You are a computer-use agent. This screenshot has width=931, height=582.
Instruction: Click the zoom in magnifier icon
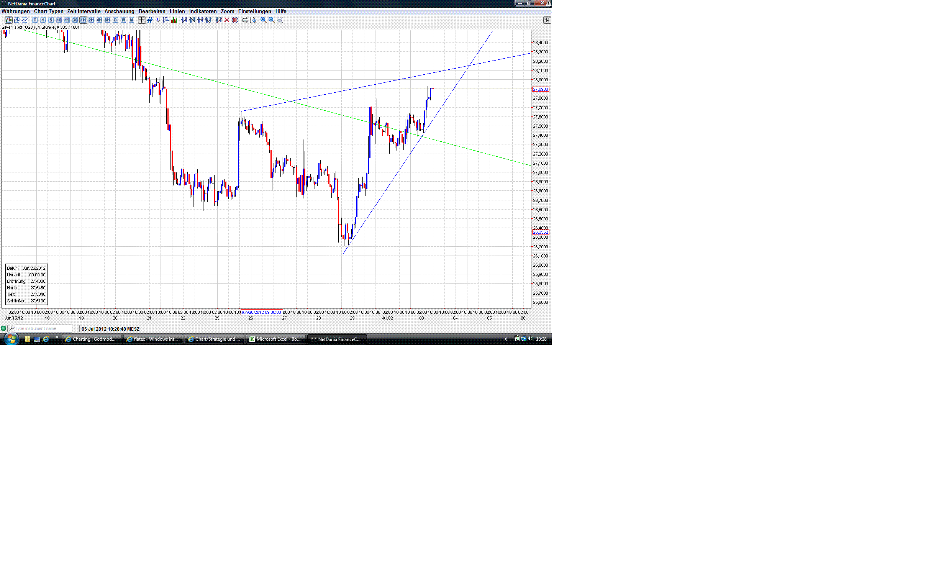263,20
